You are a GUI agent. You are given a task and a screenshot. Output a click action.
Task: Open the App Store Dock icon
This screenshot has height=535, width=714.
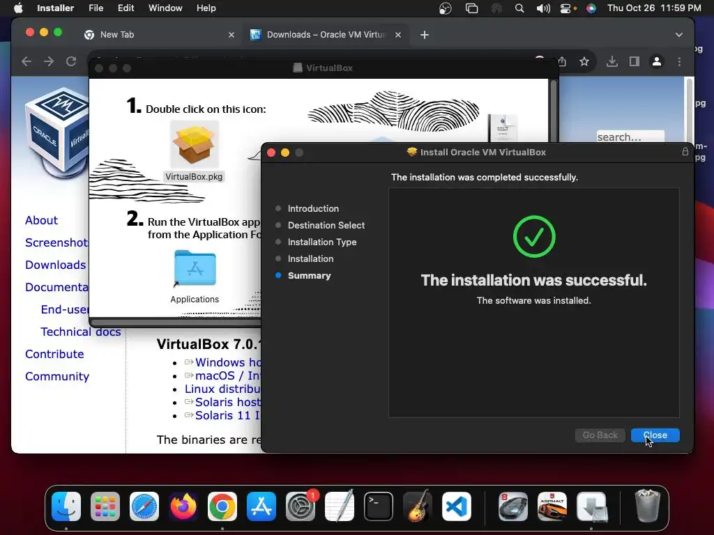[x=261, y=506]
